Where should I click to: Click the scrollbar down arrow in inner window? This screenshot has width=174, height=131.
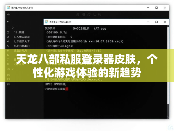tap(168, 117)
